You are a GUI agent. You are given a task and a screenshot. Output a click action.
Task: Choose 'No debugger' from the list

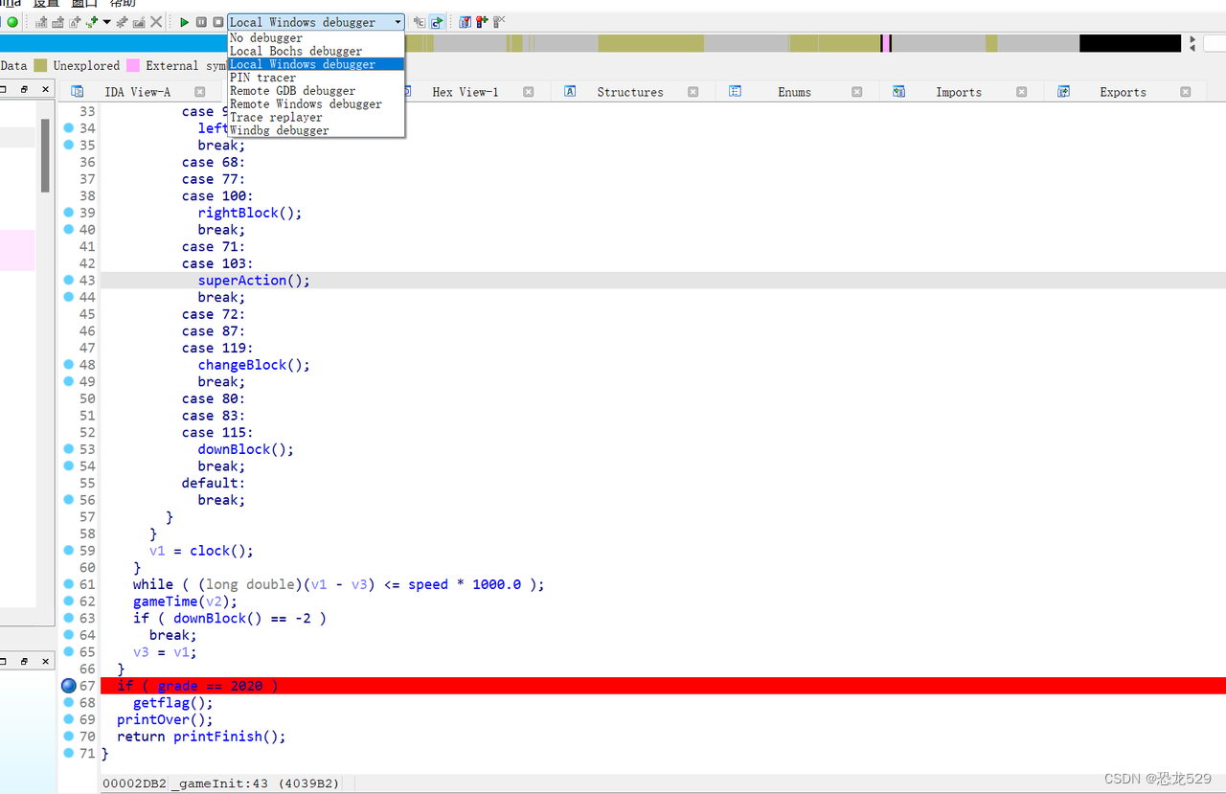[x=316, y=38]
